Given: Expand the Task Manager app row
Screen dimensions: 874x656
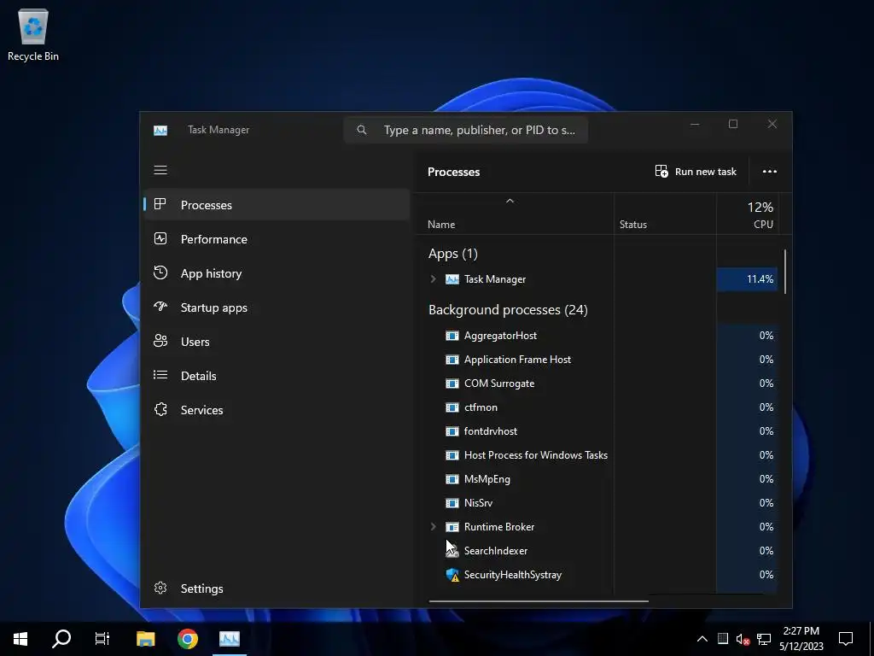Looking at the screenshot, I should click(433, 279).
